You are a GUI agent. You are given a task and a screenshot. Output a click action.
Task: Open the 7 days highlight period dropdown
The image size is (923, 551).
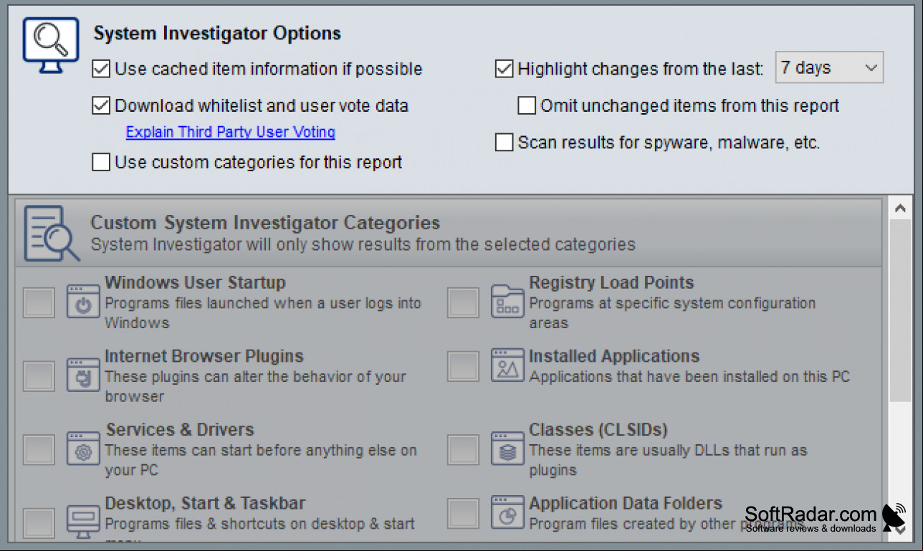coord(829,68)
